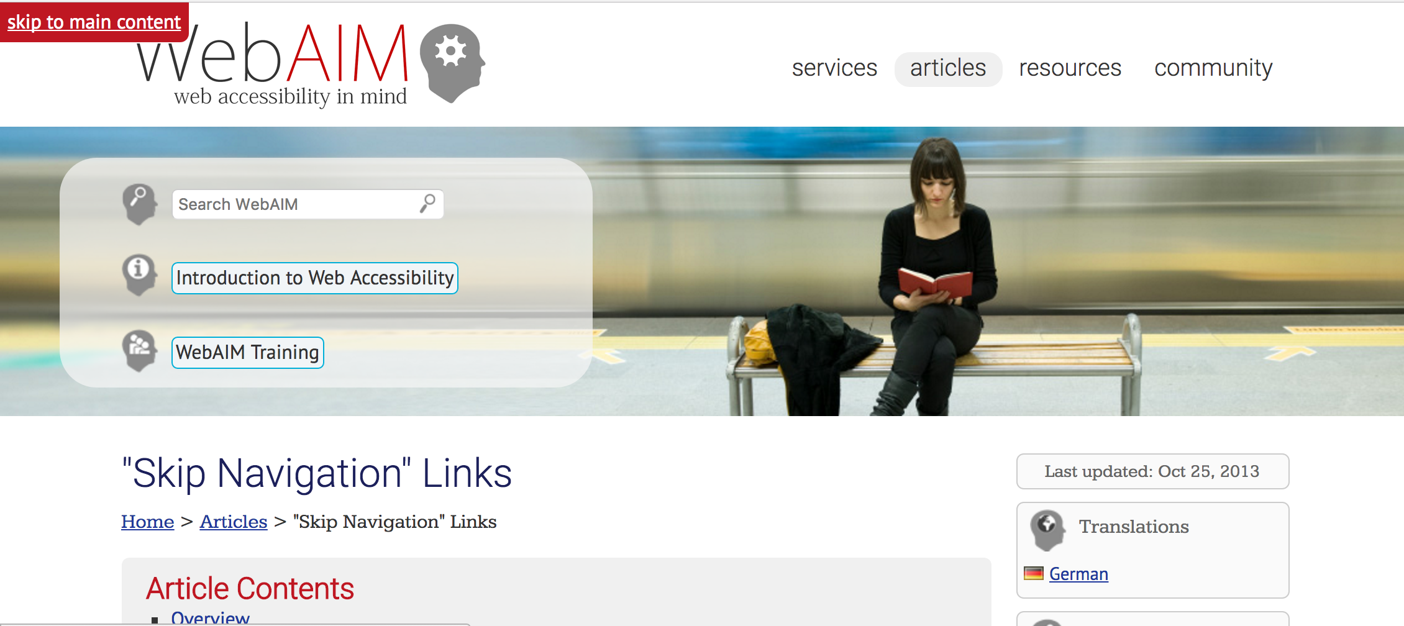Go to Articles breadcrumb link
Screen dimensions: 1404x626
click(x=234, y=522)
